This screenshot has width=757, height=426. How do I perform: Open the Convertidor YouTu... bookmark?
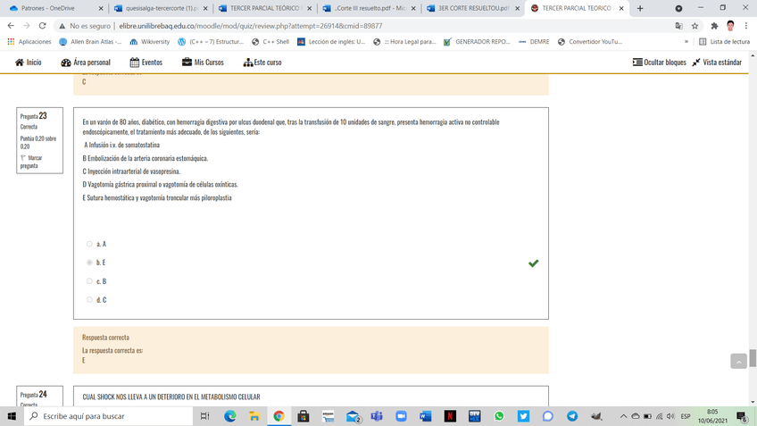pyautogui.click(x=589, y=42)
